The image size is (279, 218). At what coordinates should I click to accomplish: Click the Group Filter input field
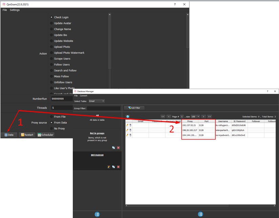point(104,108)
